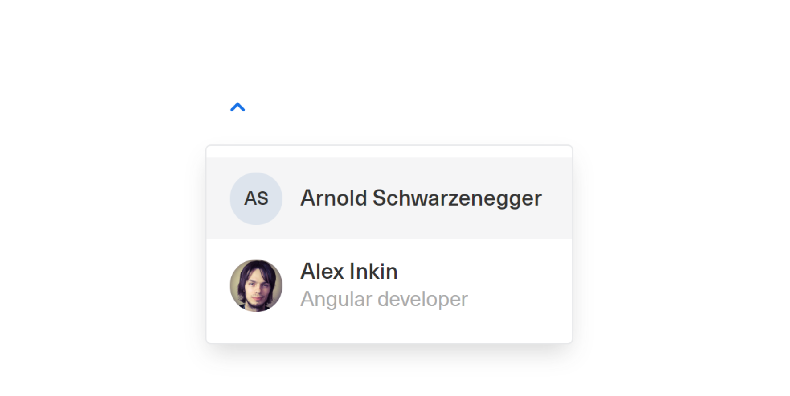The height and width of the screenshot is (396, 790).
Task: Click the bottom row of the dropdown panel
Action: 390,285
